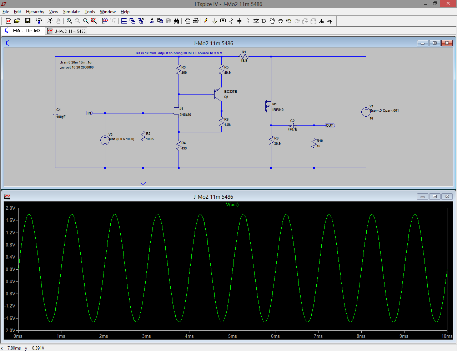Image resolution: width=457 pixels, height=351 pixels.
Task: Click the V(out) trace label
Action: coord(232,205)
